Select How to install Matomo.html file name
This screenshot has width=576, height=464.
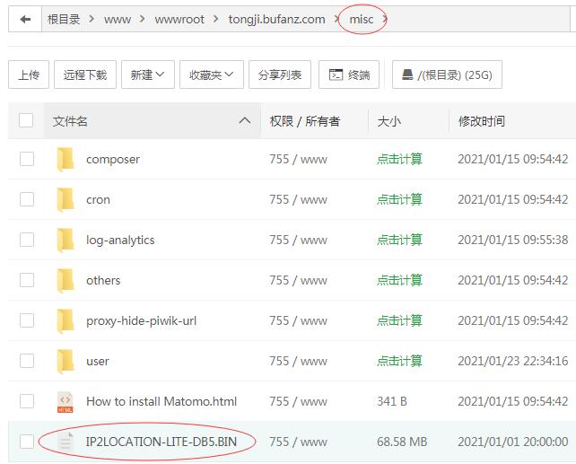161,401
